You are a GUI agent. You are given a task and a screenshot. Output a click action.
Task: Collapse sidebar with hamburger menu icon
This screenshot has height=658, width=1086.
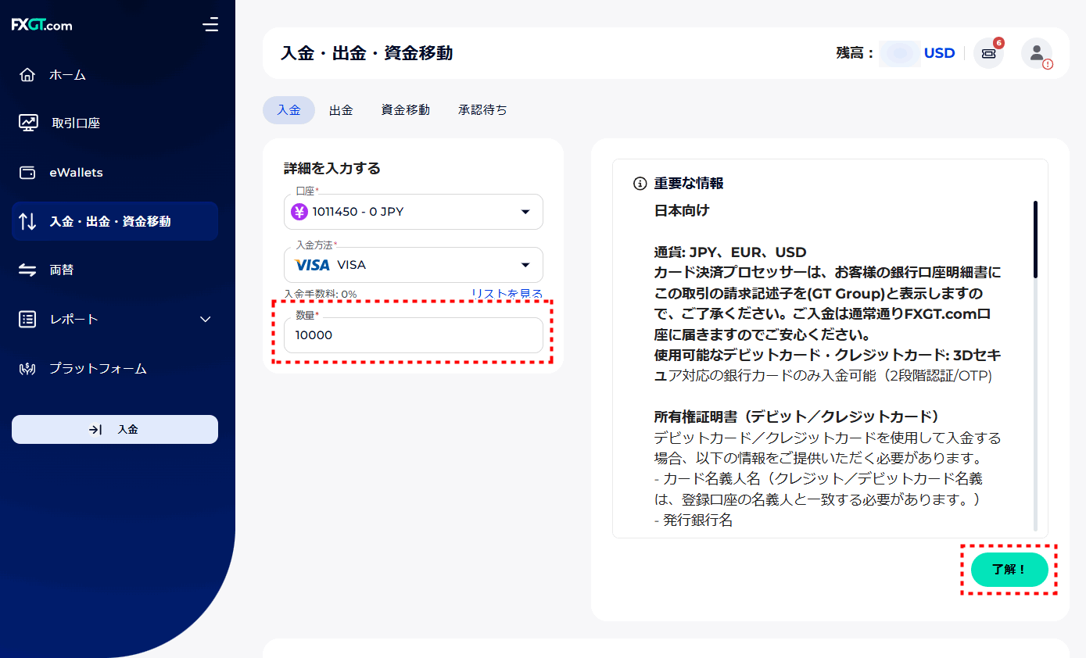pos(210,25)
